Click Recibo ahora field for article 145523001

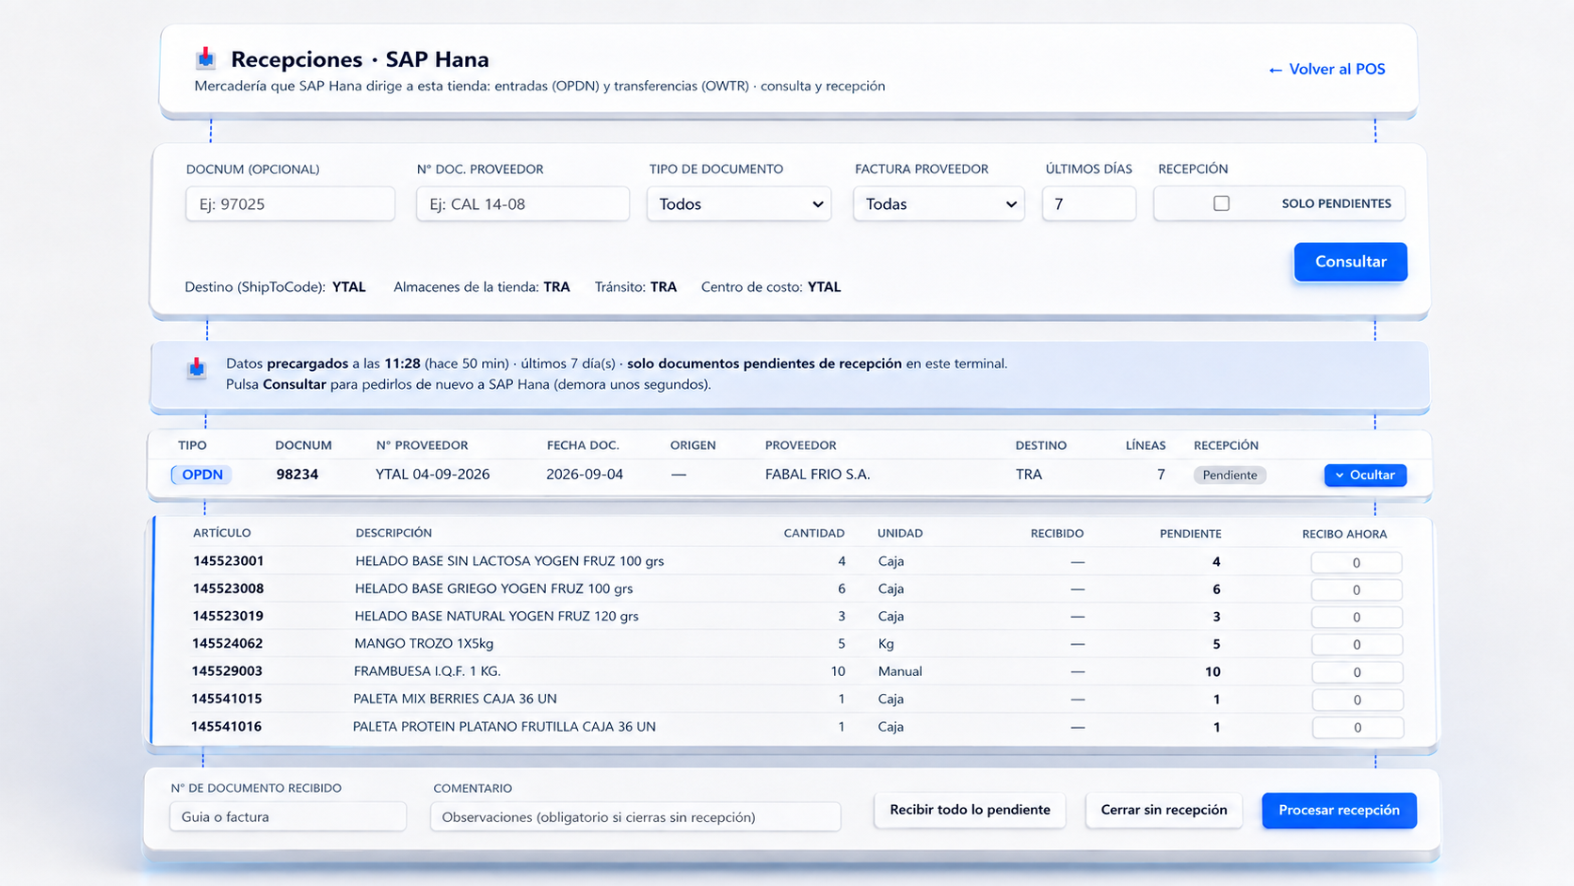1357,562
